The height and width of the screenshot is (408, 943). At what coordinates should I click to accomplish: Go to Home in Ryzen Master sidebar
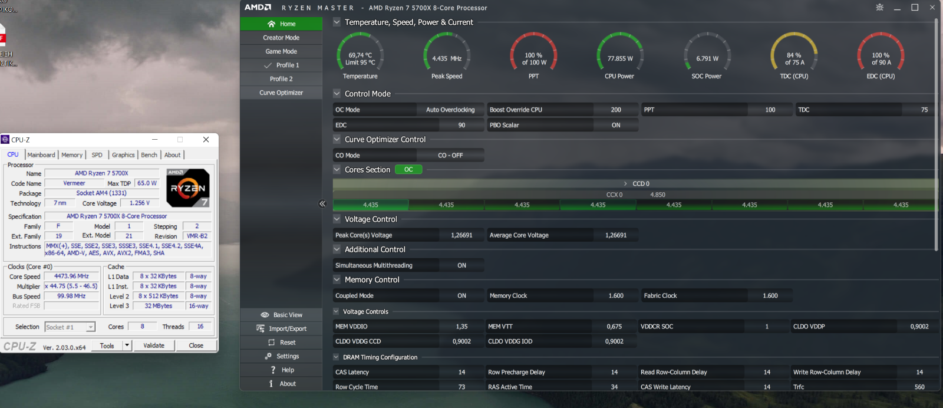pyautogui.click(x=281, y=24)
